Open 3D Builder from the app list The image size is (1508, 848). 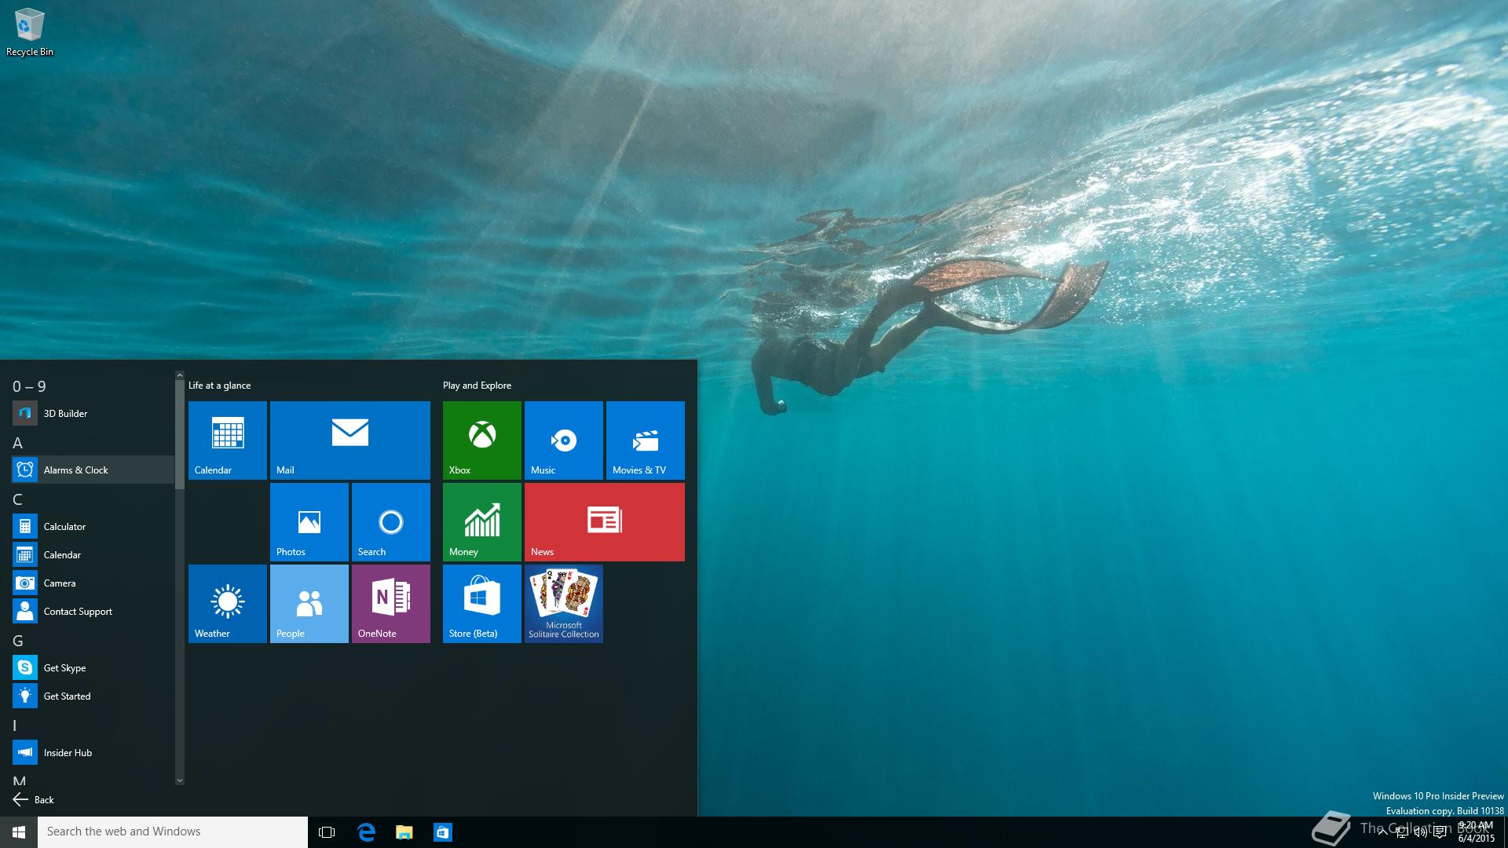pos(93,413)
